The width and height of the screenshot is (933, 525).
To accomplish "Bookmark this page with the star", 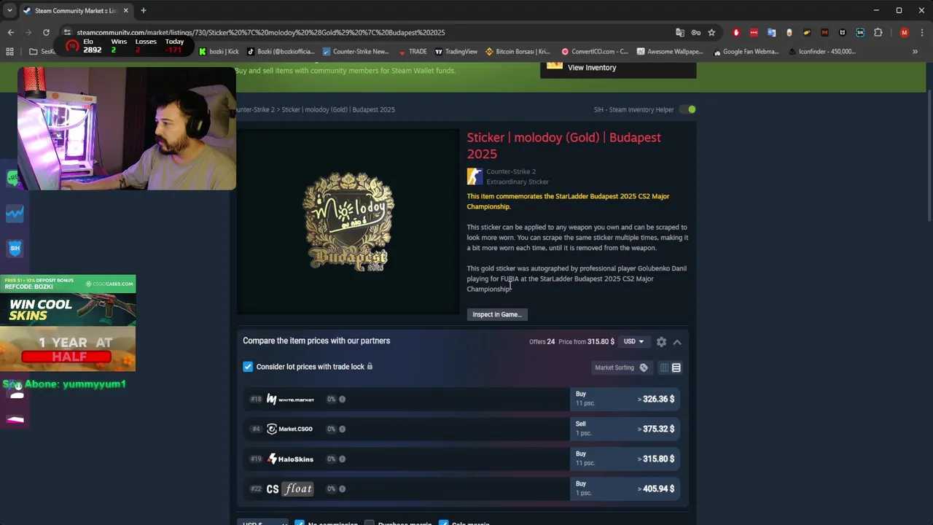I will click(x=711, y=32).
